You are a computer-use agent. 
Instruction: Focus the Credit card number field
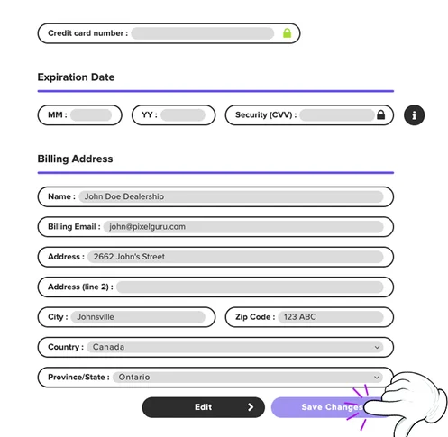[203, 33]
